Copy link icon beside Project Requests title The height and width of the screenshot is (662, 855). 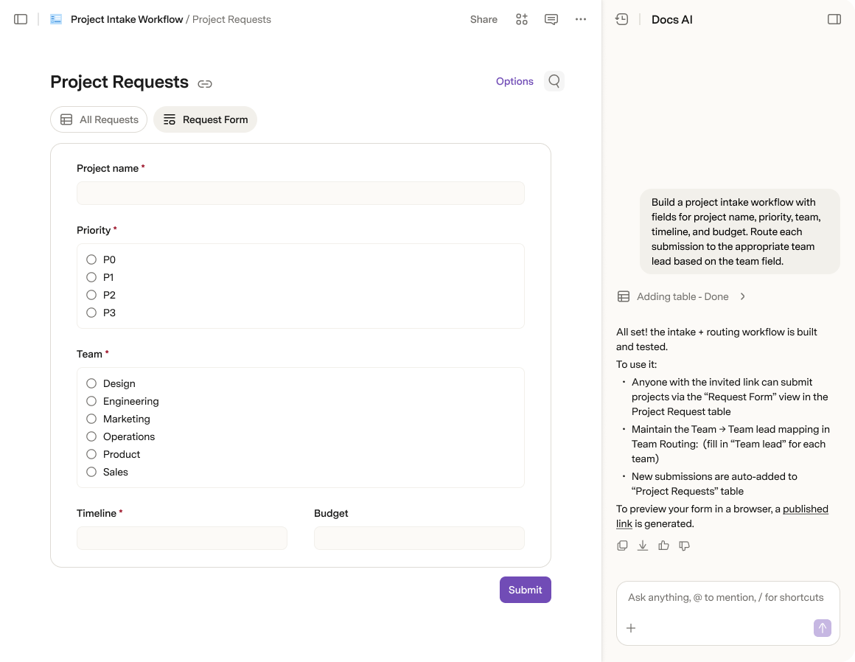point(204,84)
